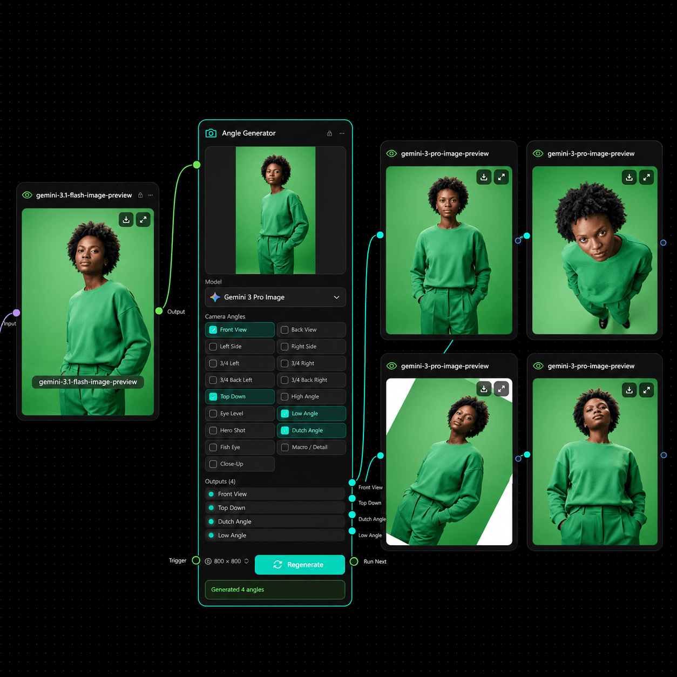Click the Dutch angle tilted output thumbnail

449,462
